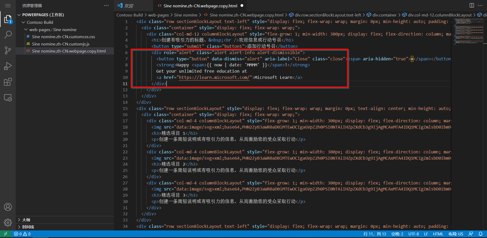This screenshot has height=238, width=487.
Task: Open the hamburger application menu
Action: click(8, 5)
